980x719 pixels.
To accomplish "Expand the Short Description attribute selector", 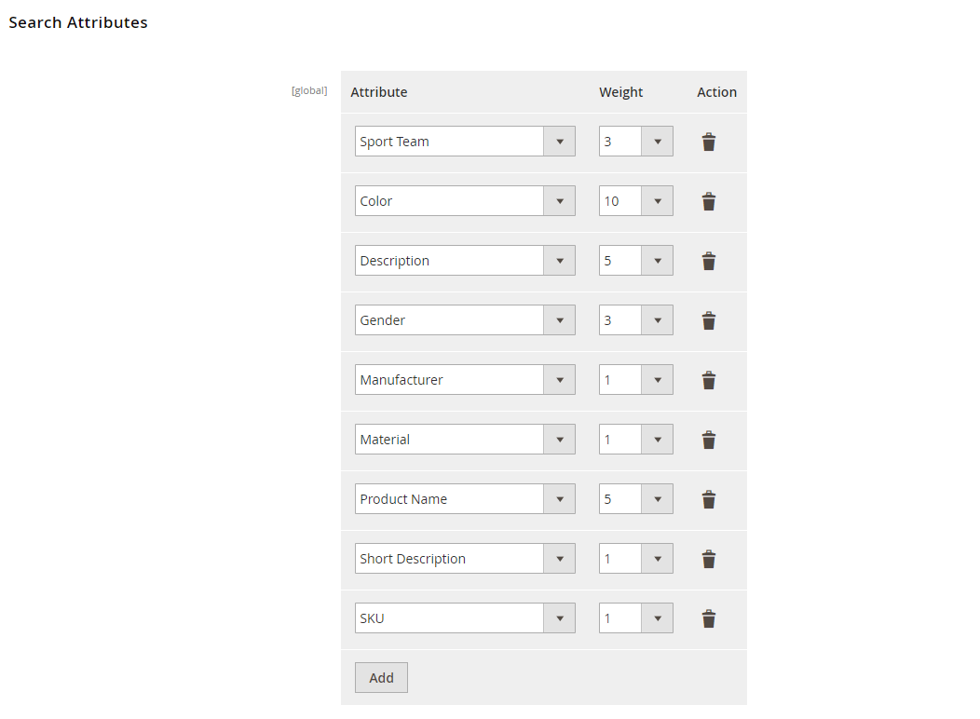I will point(465,559).
